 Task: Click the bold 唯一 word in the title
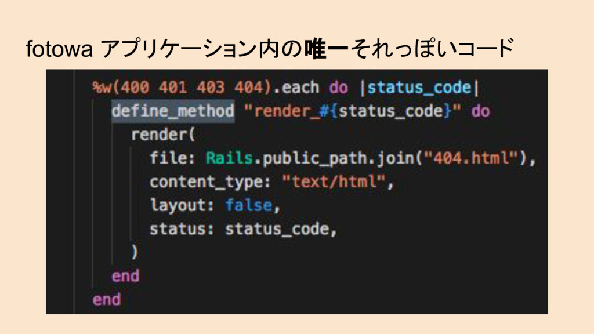tap(326, 49)
